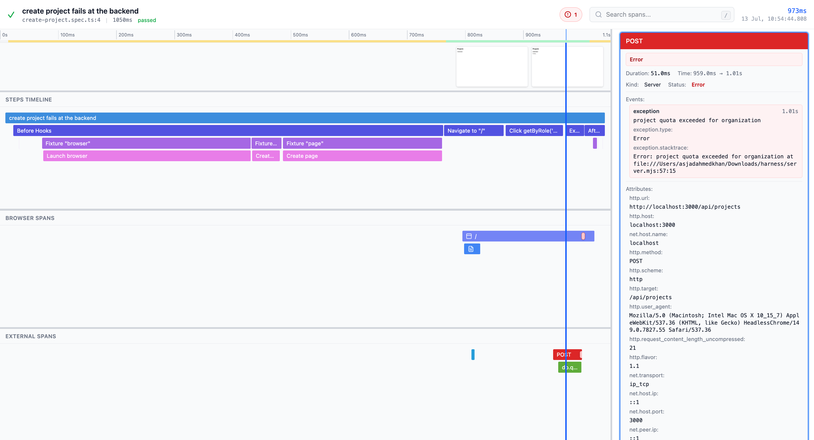
Task: Open the first page screenshot thumbnail
Action: tap(492, 66)
